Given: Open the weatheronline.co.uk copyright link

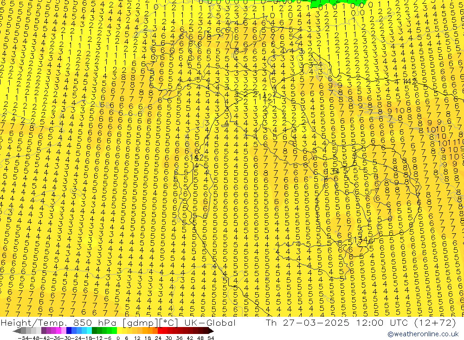Looking at the screenshot, I should 423,334.
